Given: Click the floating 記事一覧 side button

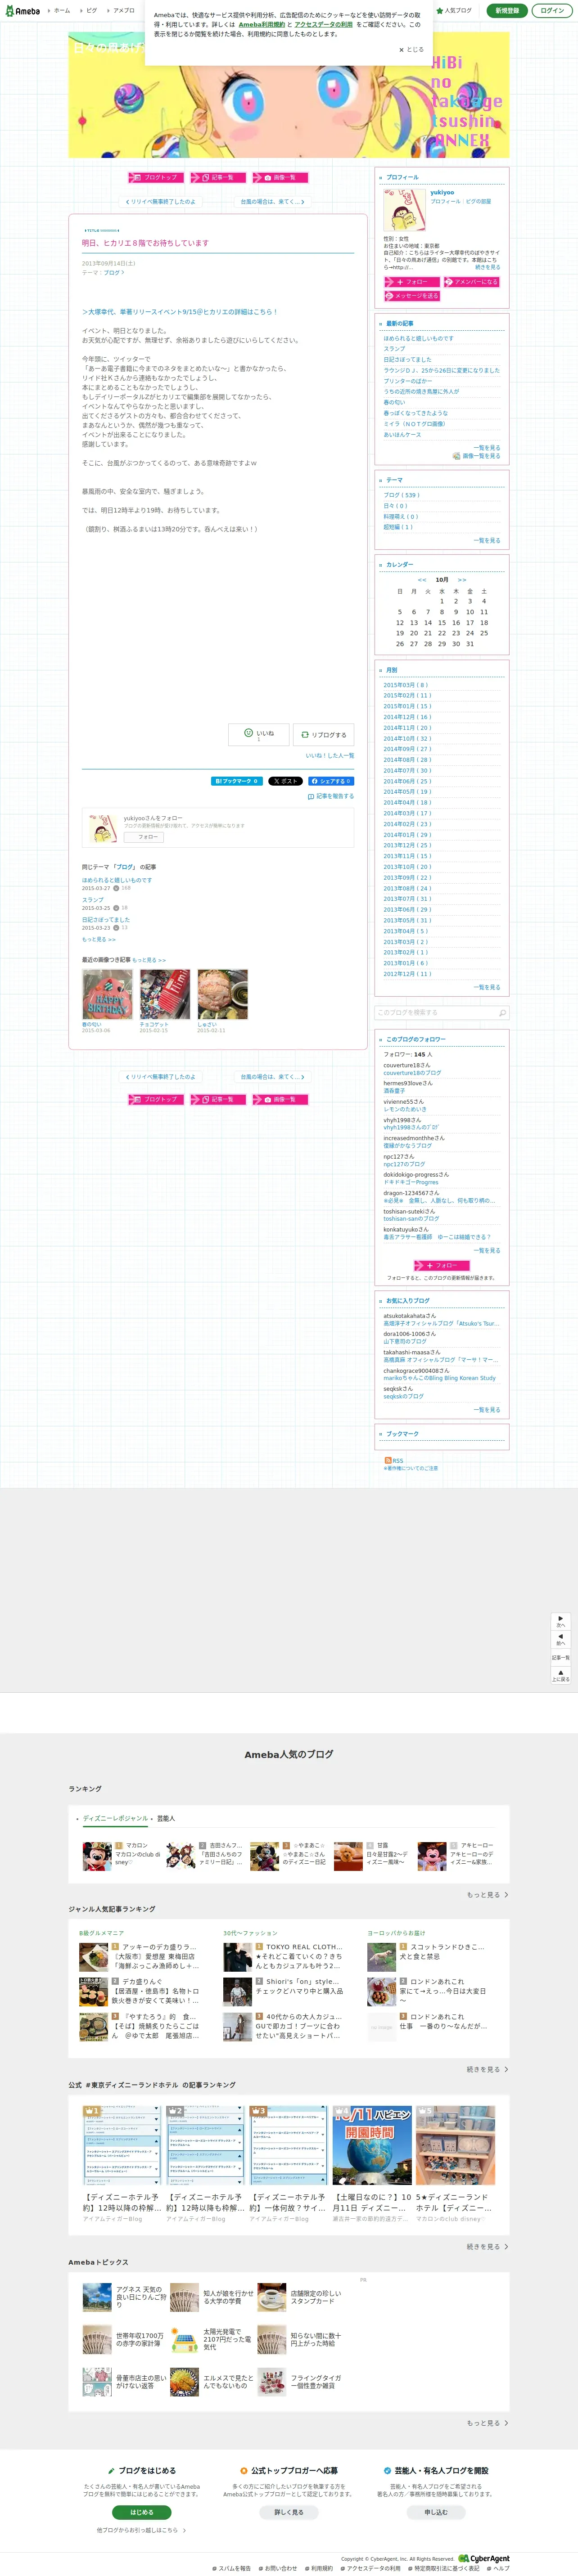Looking at the screenshot, I should coord(561,1657).
